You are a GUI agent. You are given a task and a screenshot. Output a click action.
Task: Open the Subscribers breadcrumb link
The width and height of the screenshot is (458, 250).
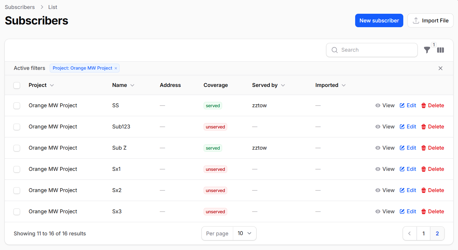20,7
